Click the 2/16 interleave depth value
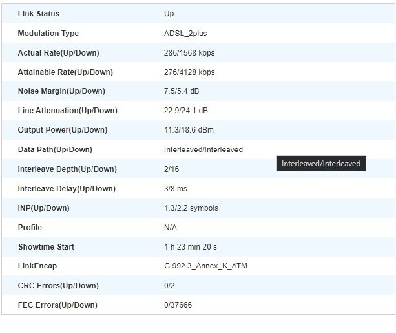Image resolution: width=396 pixels, height=333 pixels. tap(171, 169)
